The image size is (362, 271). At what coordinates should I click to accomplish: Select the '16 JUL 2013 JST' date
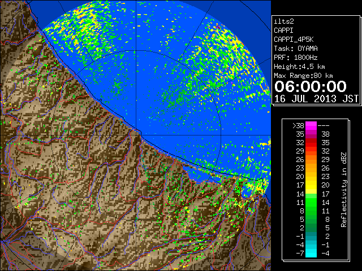tap(316, 99)
